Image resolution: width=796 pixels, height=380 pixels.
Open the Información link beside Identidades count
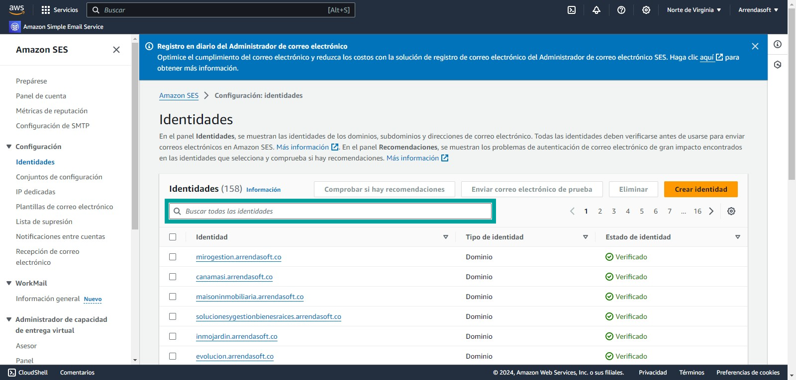pos(263,190)
